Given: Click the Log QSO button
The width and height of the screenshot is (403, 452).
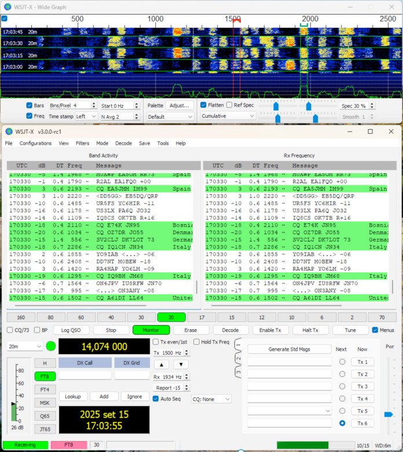Looking at the screenshot, I should (x=71, y=330).
